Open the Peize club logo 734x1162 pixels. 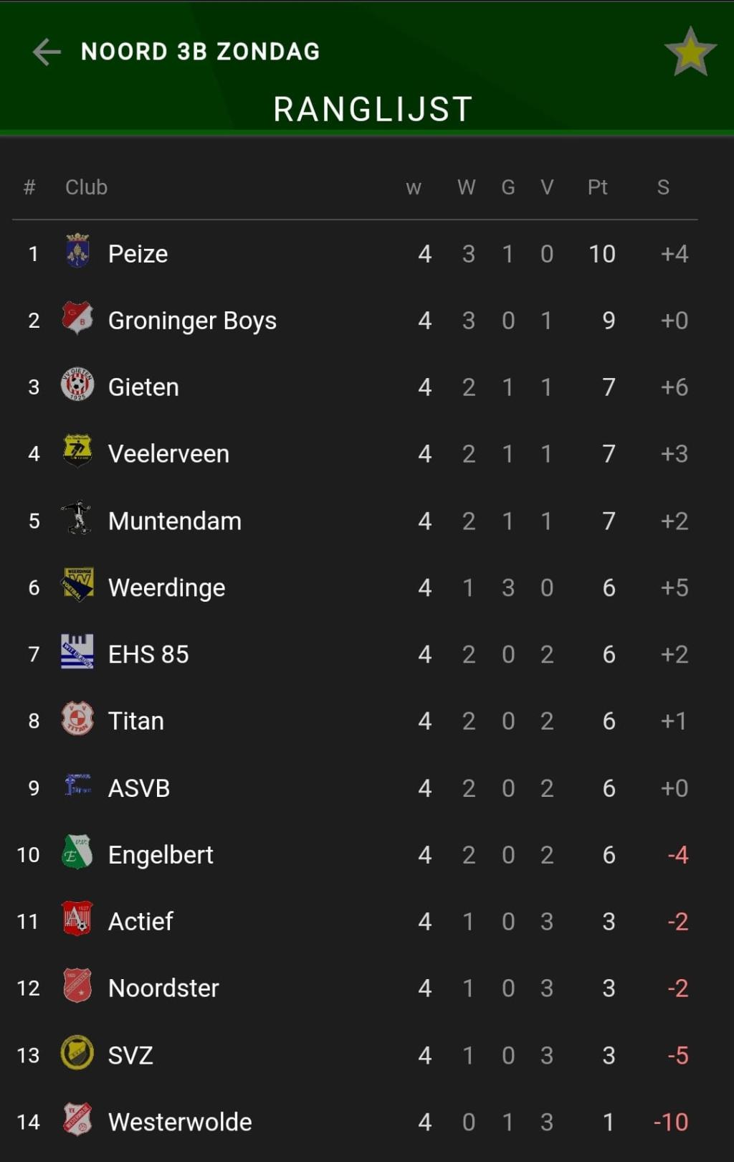pos(77,251)
